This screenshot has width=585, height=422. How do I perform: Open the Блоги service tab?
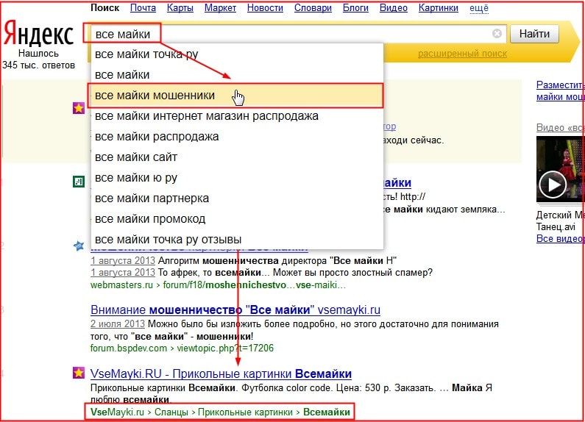(x=355, y=8)
